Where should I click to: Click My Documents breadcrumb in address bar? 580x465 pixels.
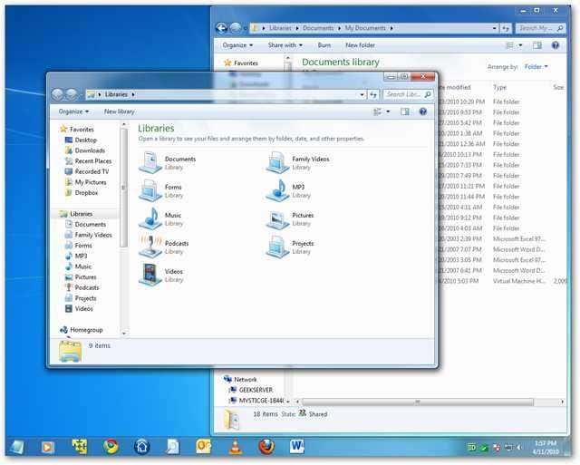point(365,28)
